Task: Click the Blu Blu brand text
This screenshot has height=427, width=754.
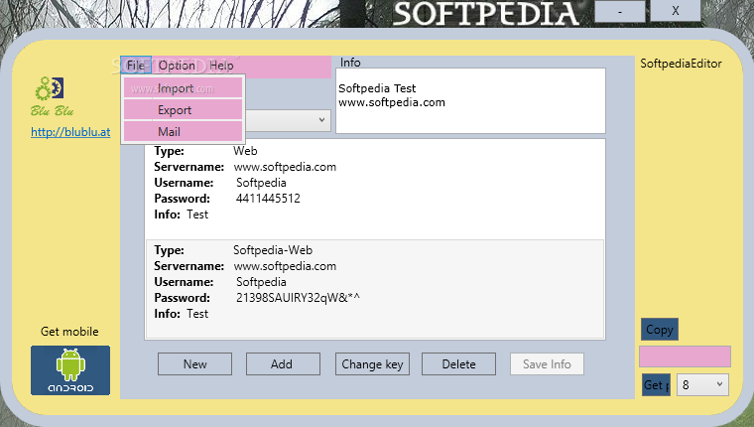Action: 52,111
